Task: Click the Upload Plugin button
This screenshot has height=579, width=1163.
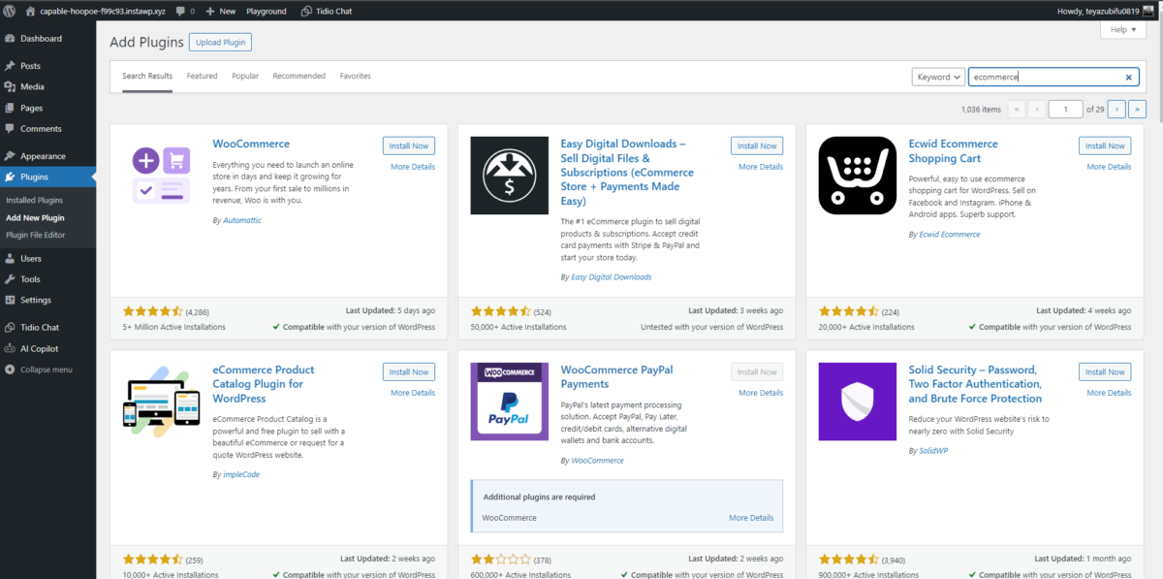Action: pyautogui.click(x=220, y=43)
